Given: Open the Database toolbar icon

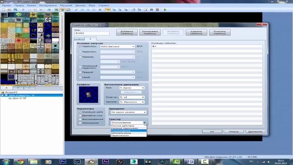Looking at the screenshot, I should point(133,10).
